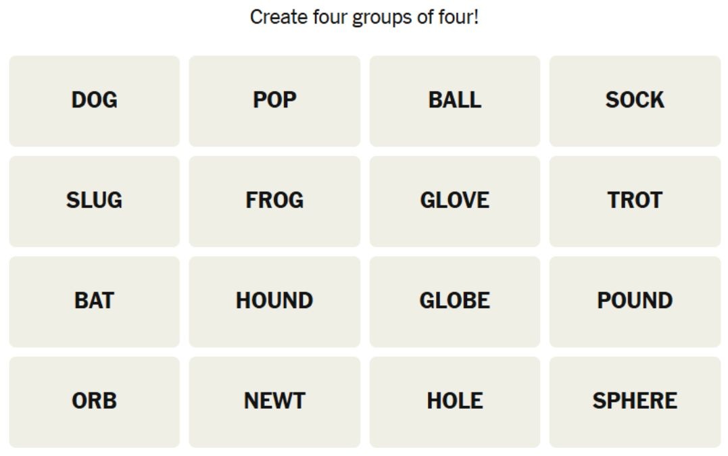Select the ORB tile
Screen dimensions: 728x456
pyautogui.click(x=94, y=401)
